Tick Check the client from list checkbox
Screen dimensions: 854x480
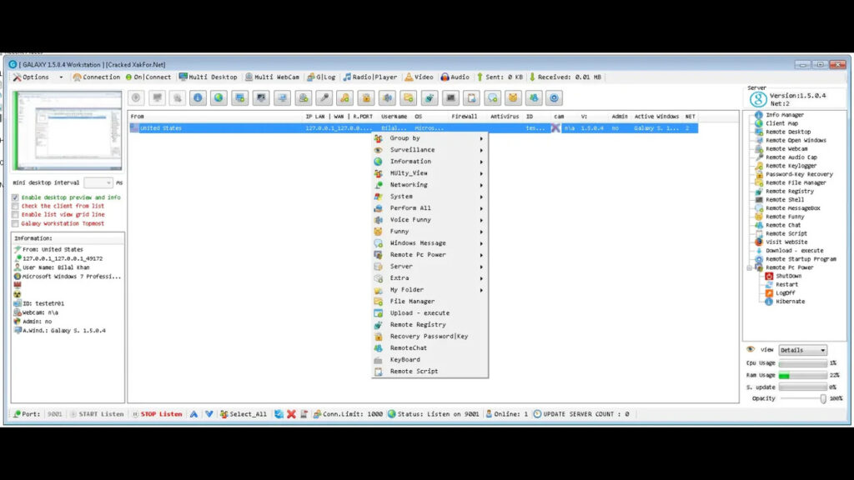point(15,207)
